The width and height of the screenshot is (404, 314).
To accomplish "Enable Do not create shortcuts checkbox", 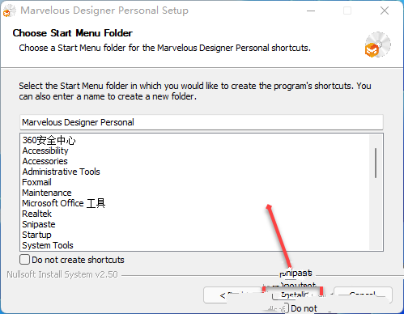I will tap(24, 260).
